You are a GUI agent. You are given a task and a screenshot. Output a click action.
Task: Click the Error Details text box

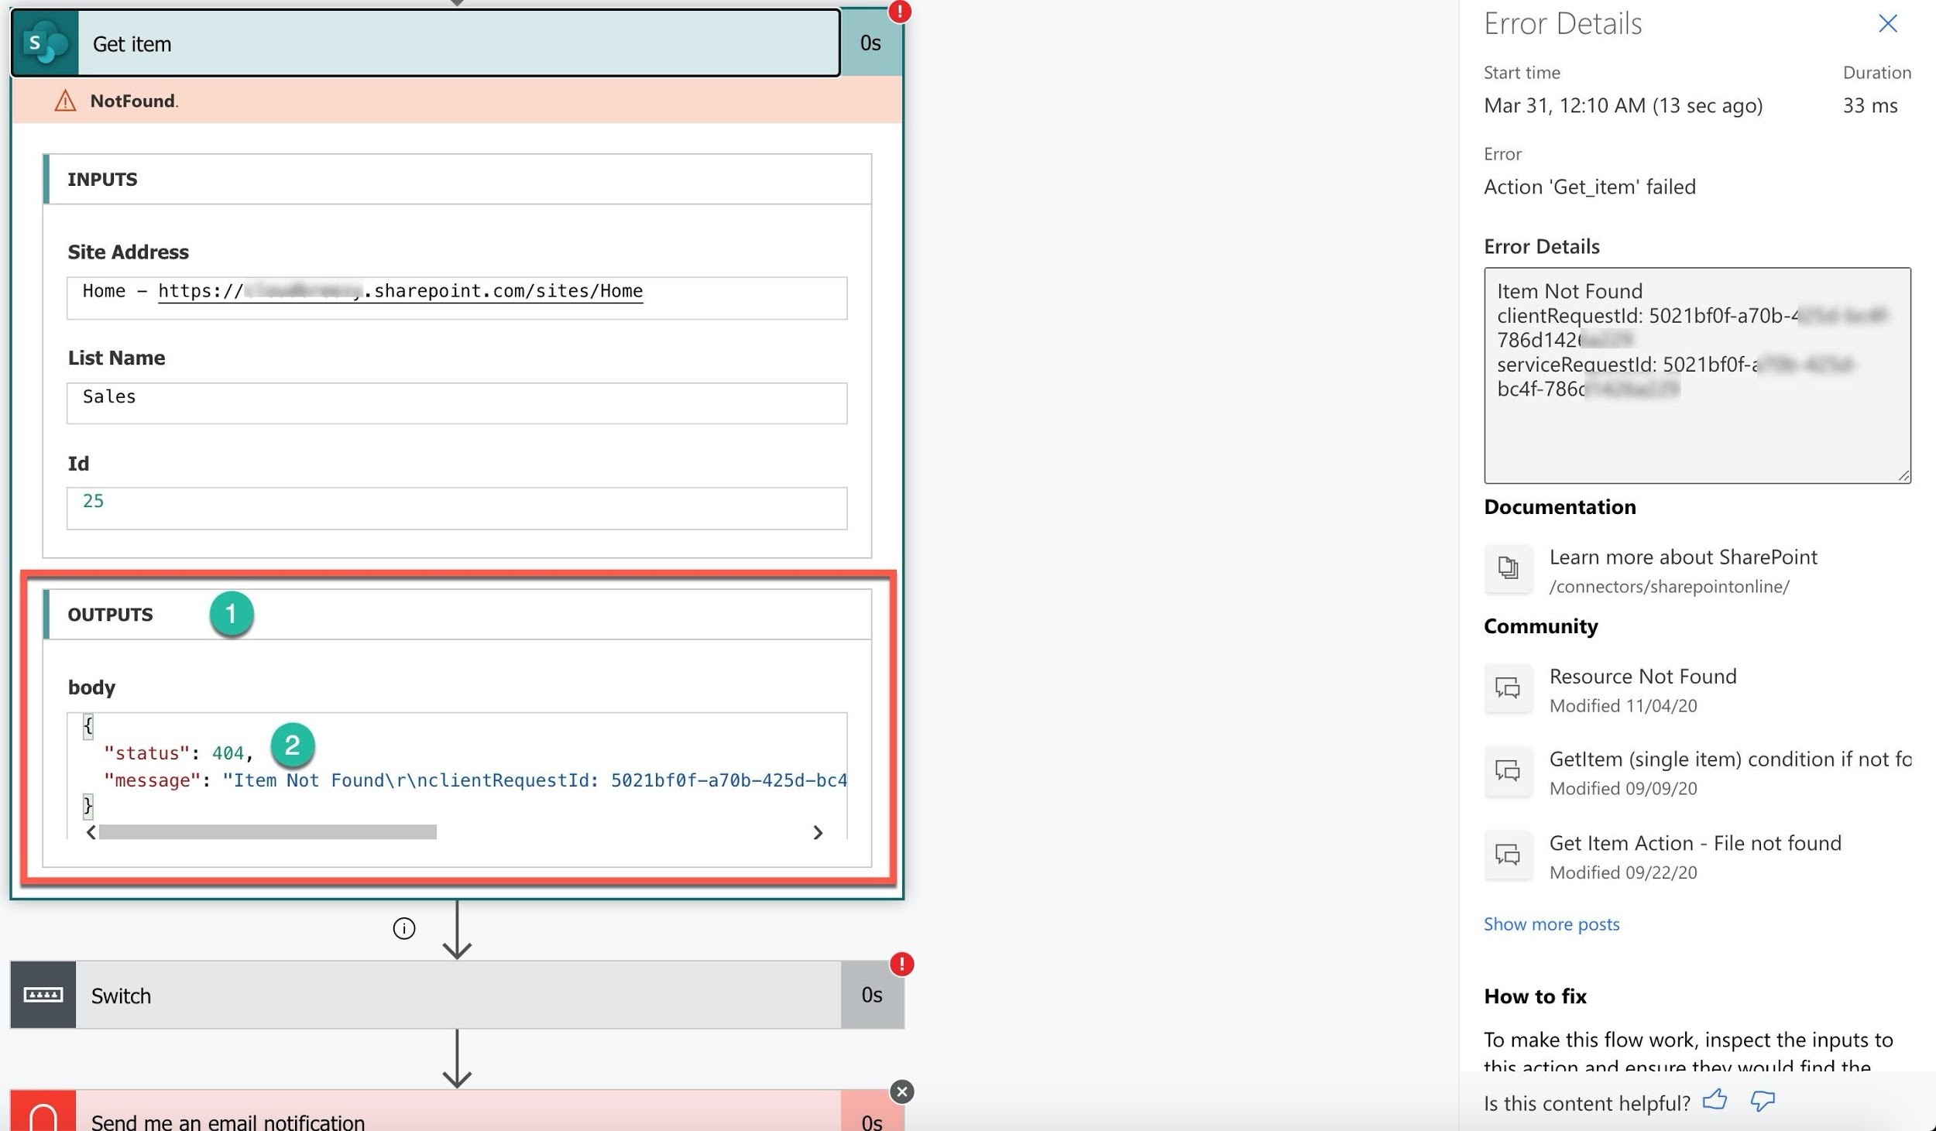[1697, 375]
